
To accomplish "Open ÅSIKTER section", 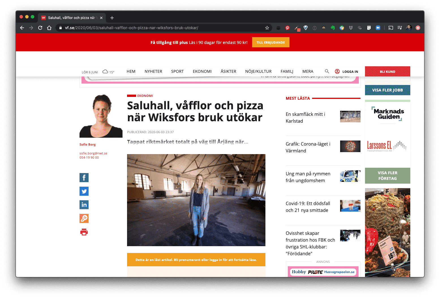I will (228, 71).
